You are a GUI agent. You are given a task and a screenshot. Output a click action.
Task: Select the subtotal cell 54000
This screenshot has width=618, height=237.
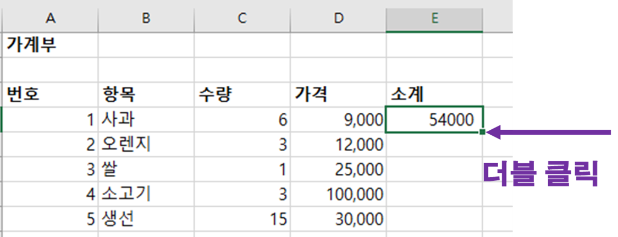click(x=434, y=119)
